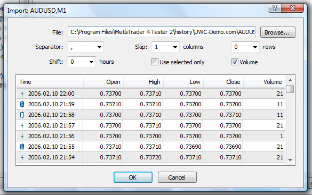Select row 2006.02.10 21:55

click(151, 147)
